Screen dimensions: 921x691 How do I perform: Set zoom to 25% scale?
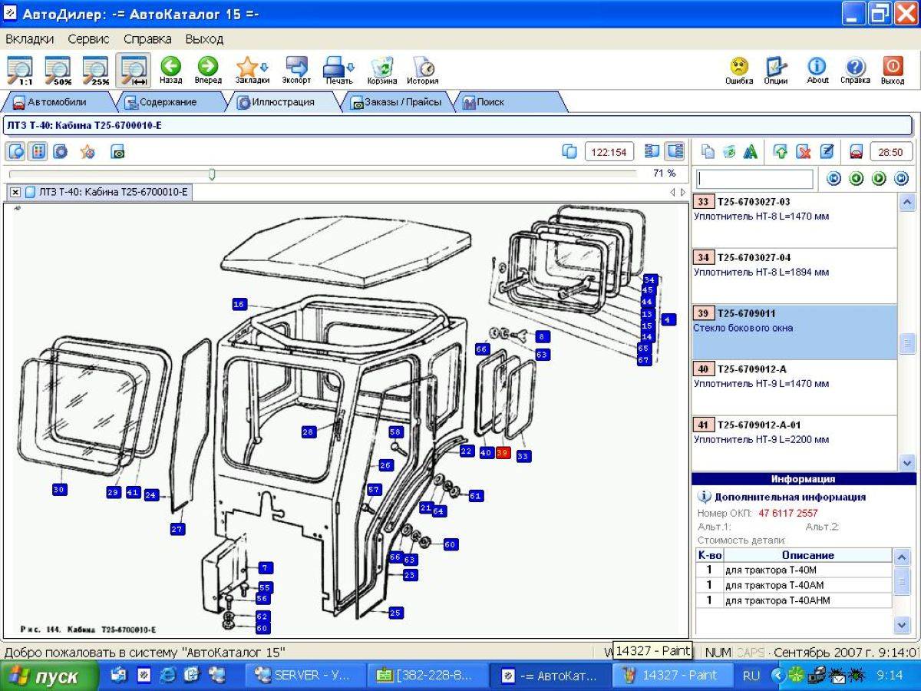(x=96, y=70)
